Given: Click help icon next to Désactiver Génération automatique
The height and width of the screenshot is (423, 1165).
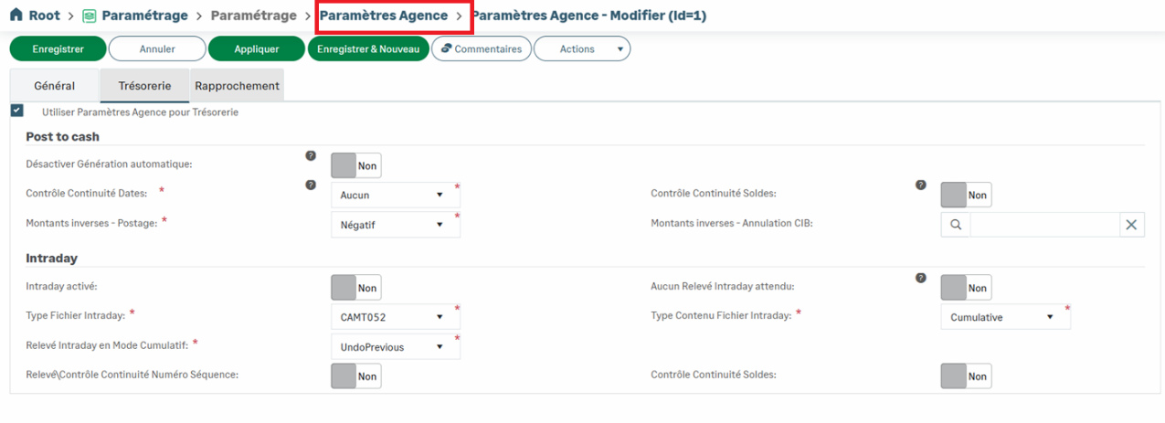Looking at the screenshot, I should tap(311, 156).
